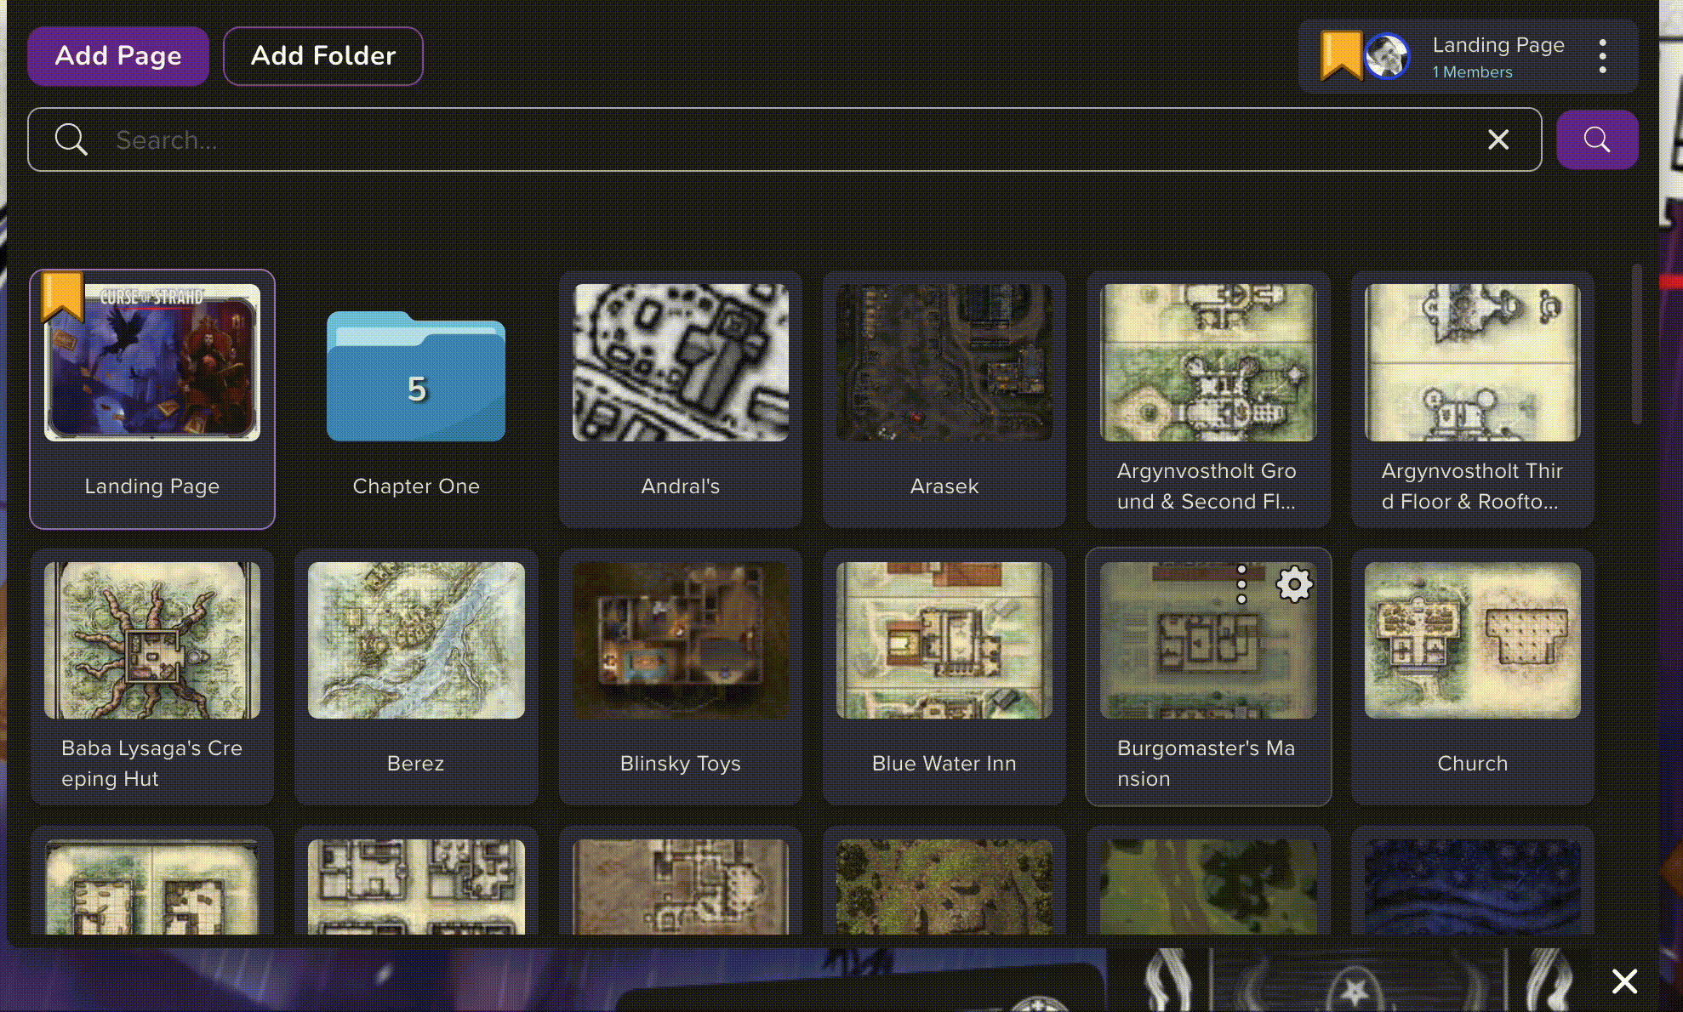This screenshot has width=1683, height=1012.
Task: Click the Add Page button
Action: tap(118, 56)
